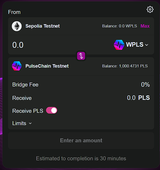Click the Estimated to completion message
This screenshot has width=160, height=170.
coord(81,158)
